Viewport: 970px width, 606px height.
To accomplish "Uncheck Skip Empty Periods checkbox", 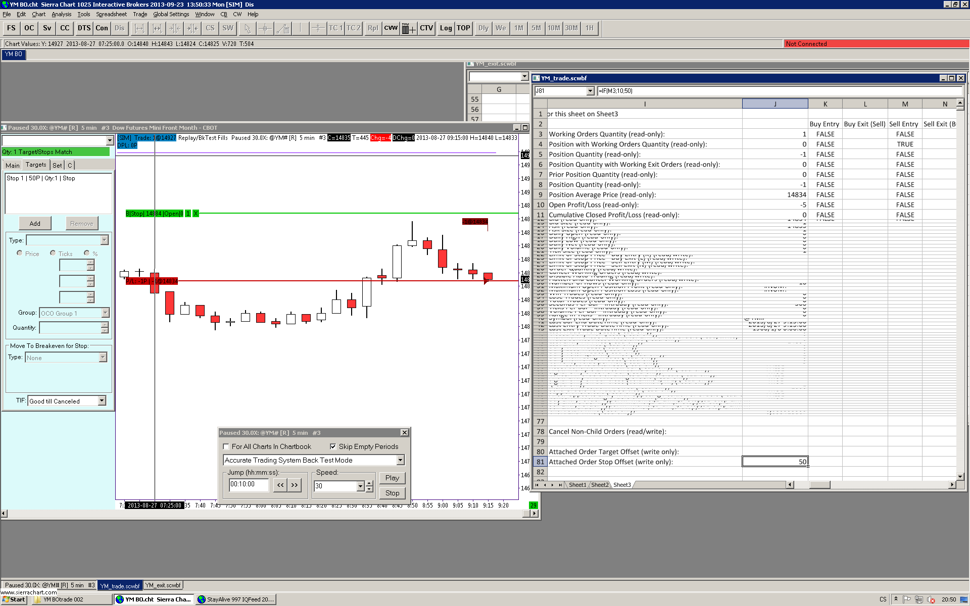I will [x=333, y=446].
